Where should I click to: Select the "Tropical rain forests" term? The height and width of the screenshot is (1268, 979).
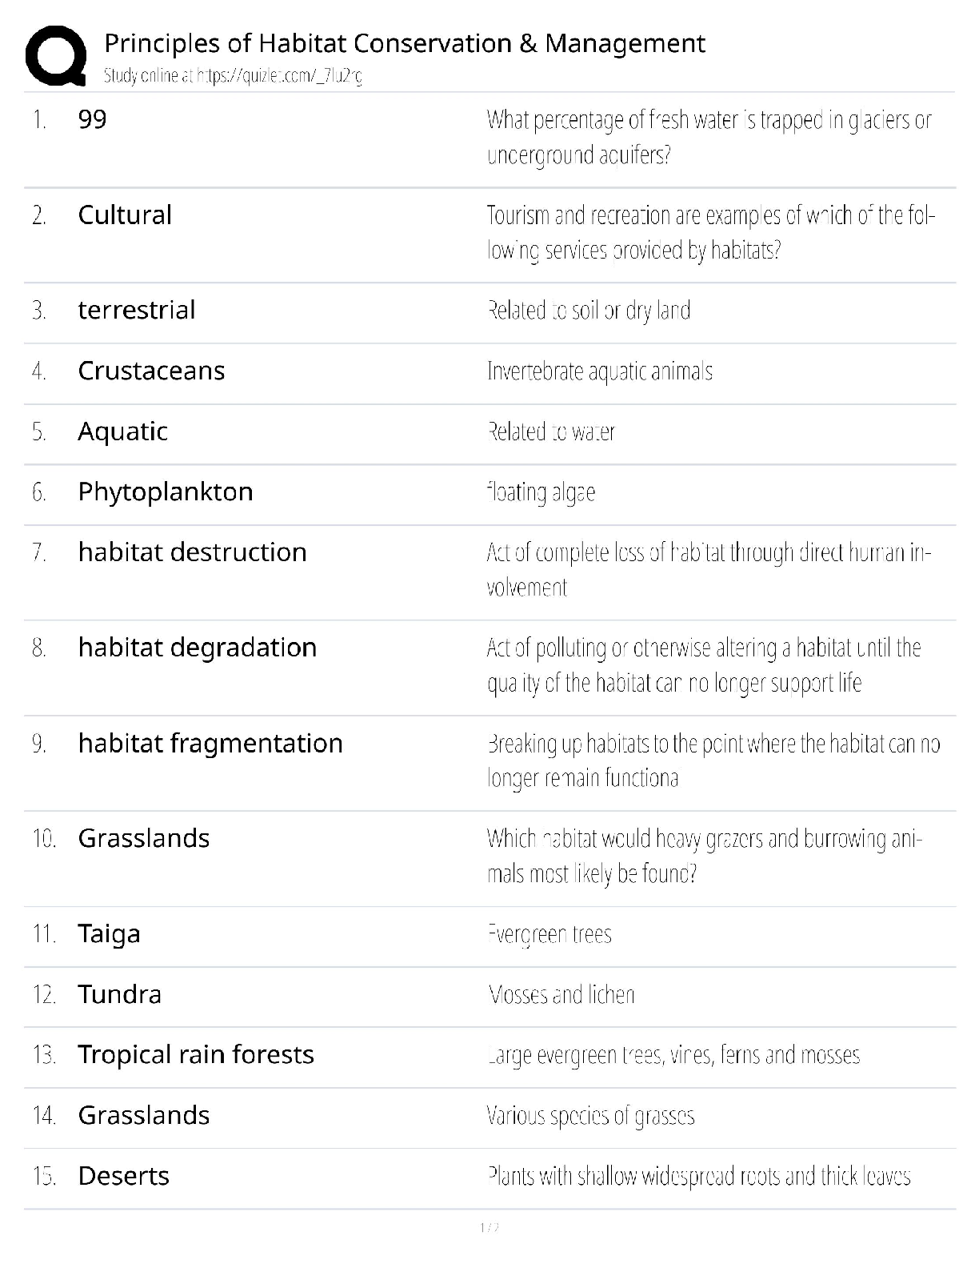coord(196,1054)
